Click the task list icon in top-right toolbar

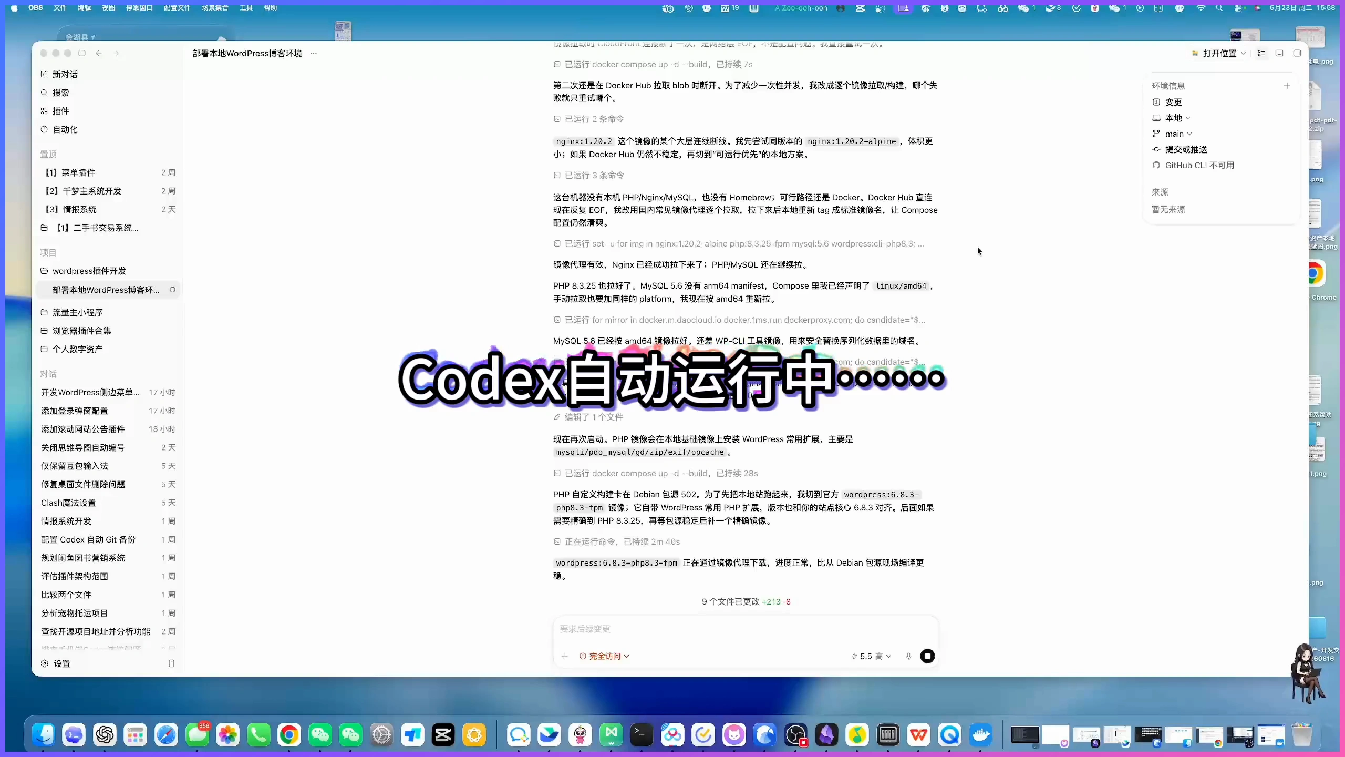[1261, 53]
